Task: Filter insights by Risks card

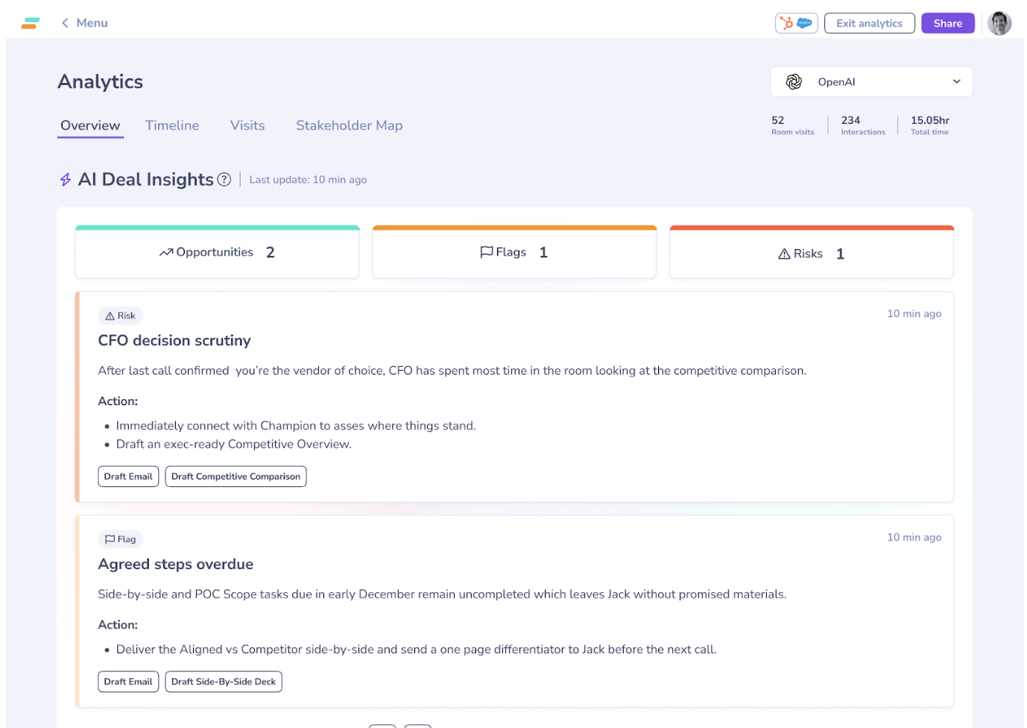Action: [811, 252]
